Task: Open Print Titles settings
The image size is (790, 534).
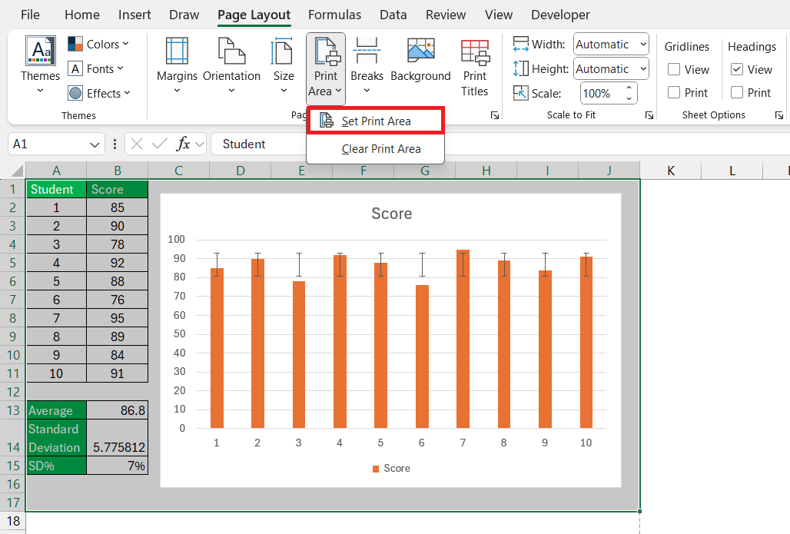Action: point(475,68)
